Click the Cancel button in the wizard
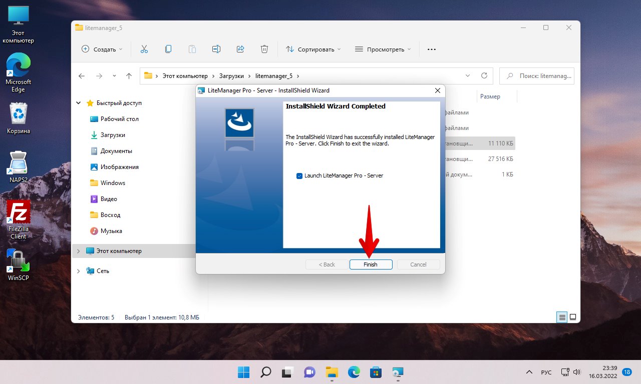 [x=418, y=264]
